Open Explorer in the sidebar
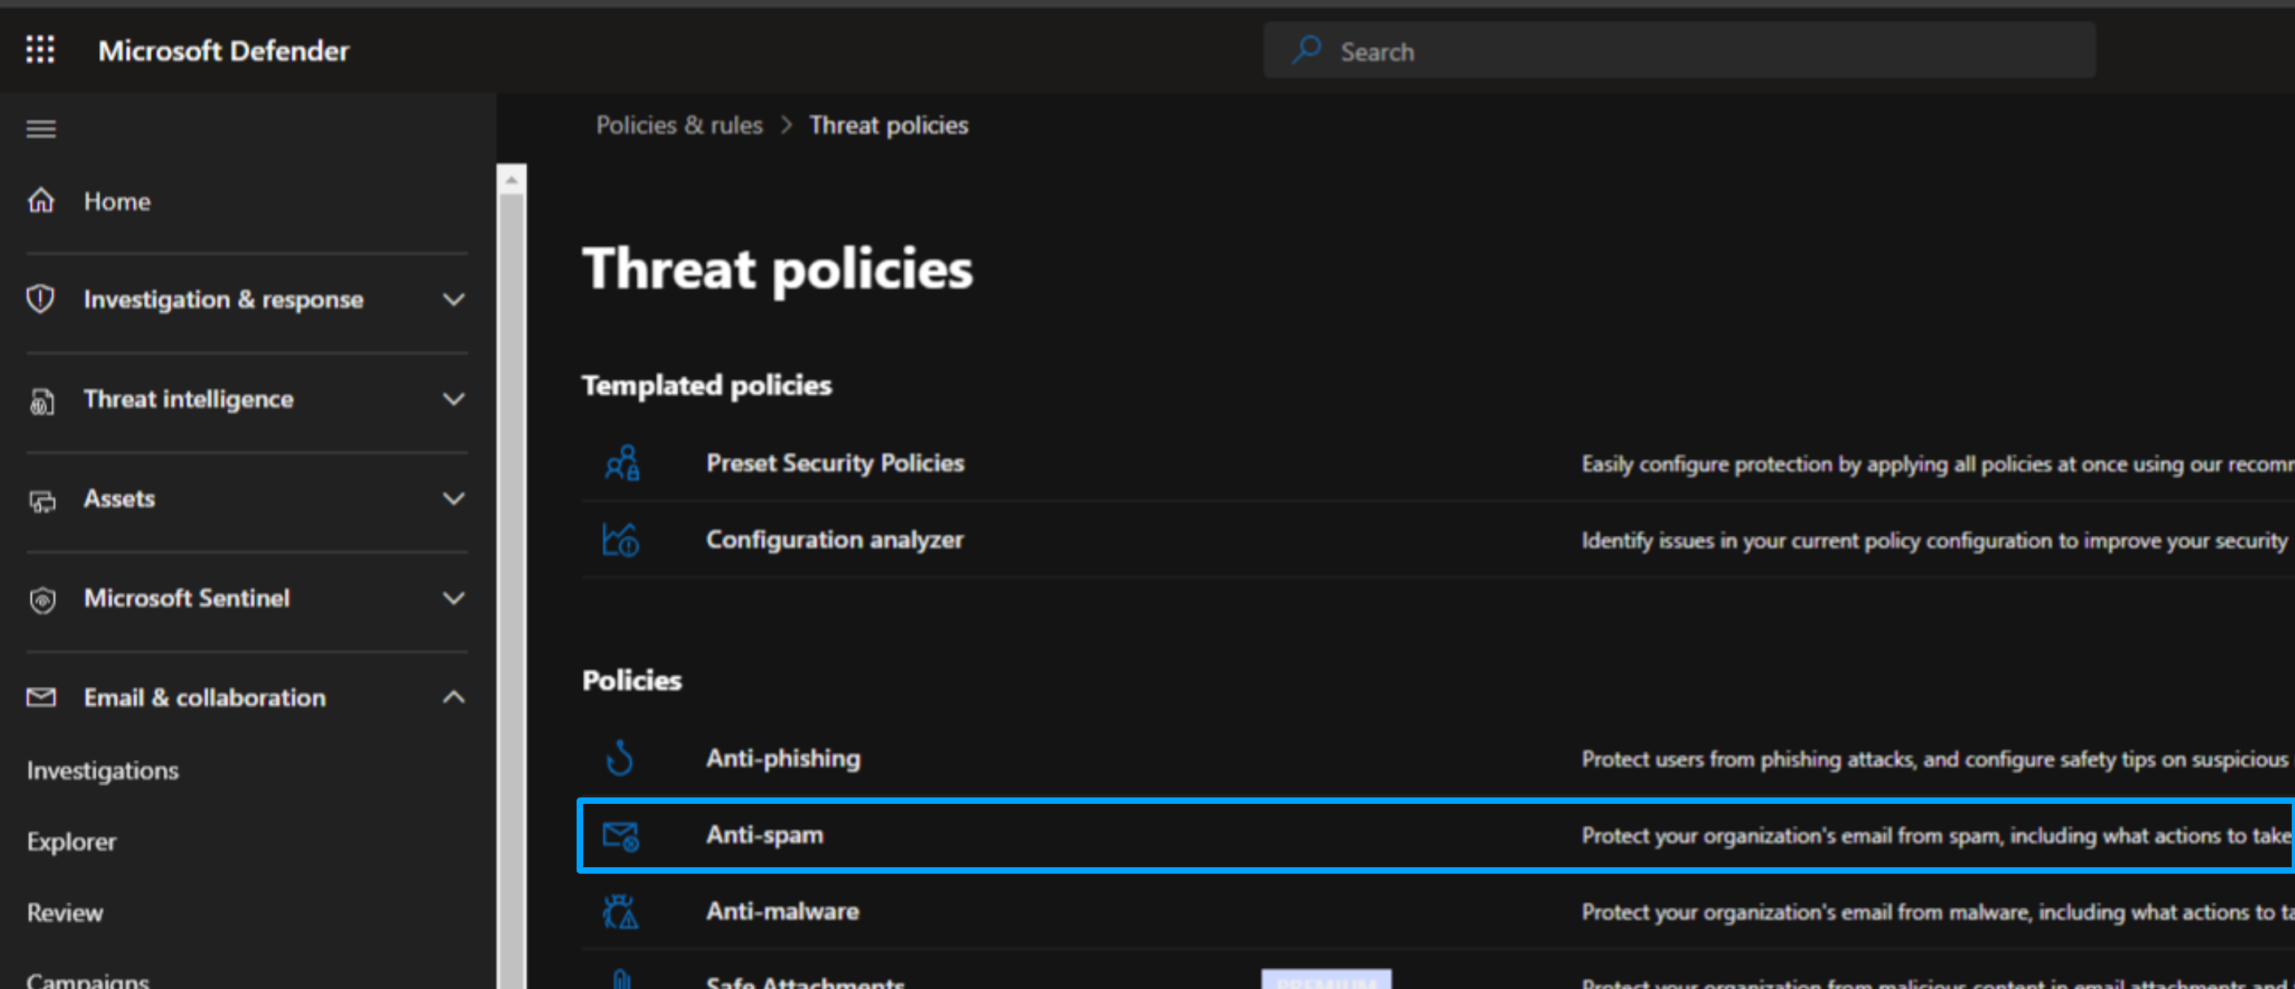This screenshot has height=989, width=2295. pos(71,841)
